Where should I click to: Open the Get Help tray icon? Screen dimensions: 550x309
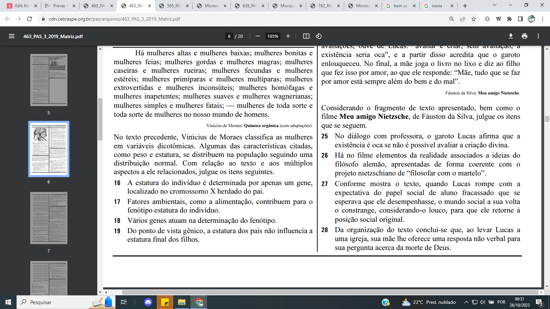[386, 302]
